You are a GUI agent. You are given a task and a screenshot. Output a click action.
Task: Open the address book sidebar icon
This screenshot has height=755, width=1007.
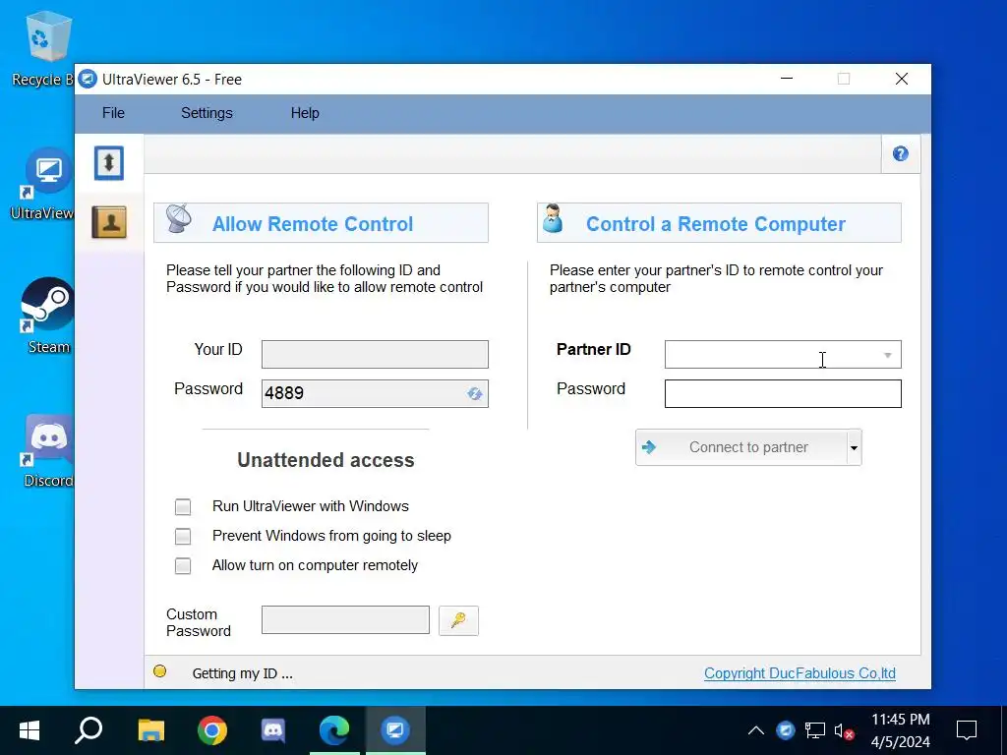click(108, 222)
